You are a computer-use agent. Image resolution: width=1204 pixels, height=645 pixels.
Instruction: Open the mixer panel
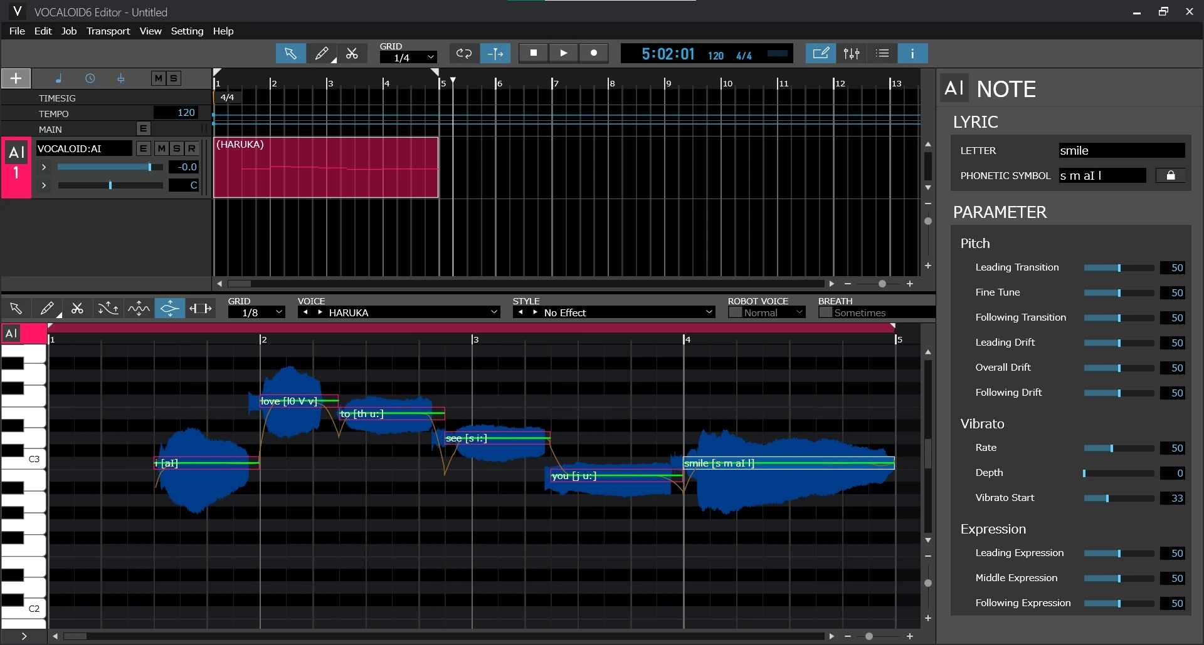pos(852,53)
